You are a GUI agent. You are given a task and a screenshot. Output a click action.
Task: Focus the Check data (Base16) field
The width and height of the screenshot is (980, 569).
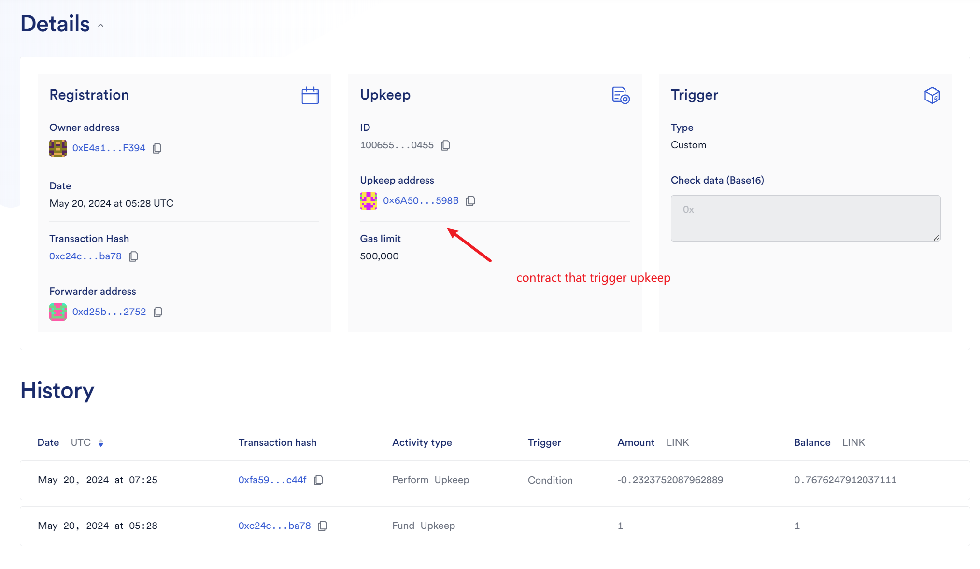pyautogui.click(x=805, y=218)
